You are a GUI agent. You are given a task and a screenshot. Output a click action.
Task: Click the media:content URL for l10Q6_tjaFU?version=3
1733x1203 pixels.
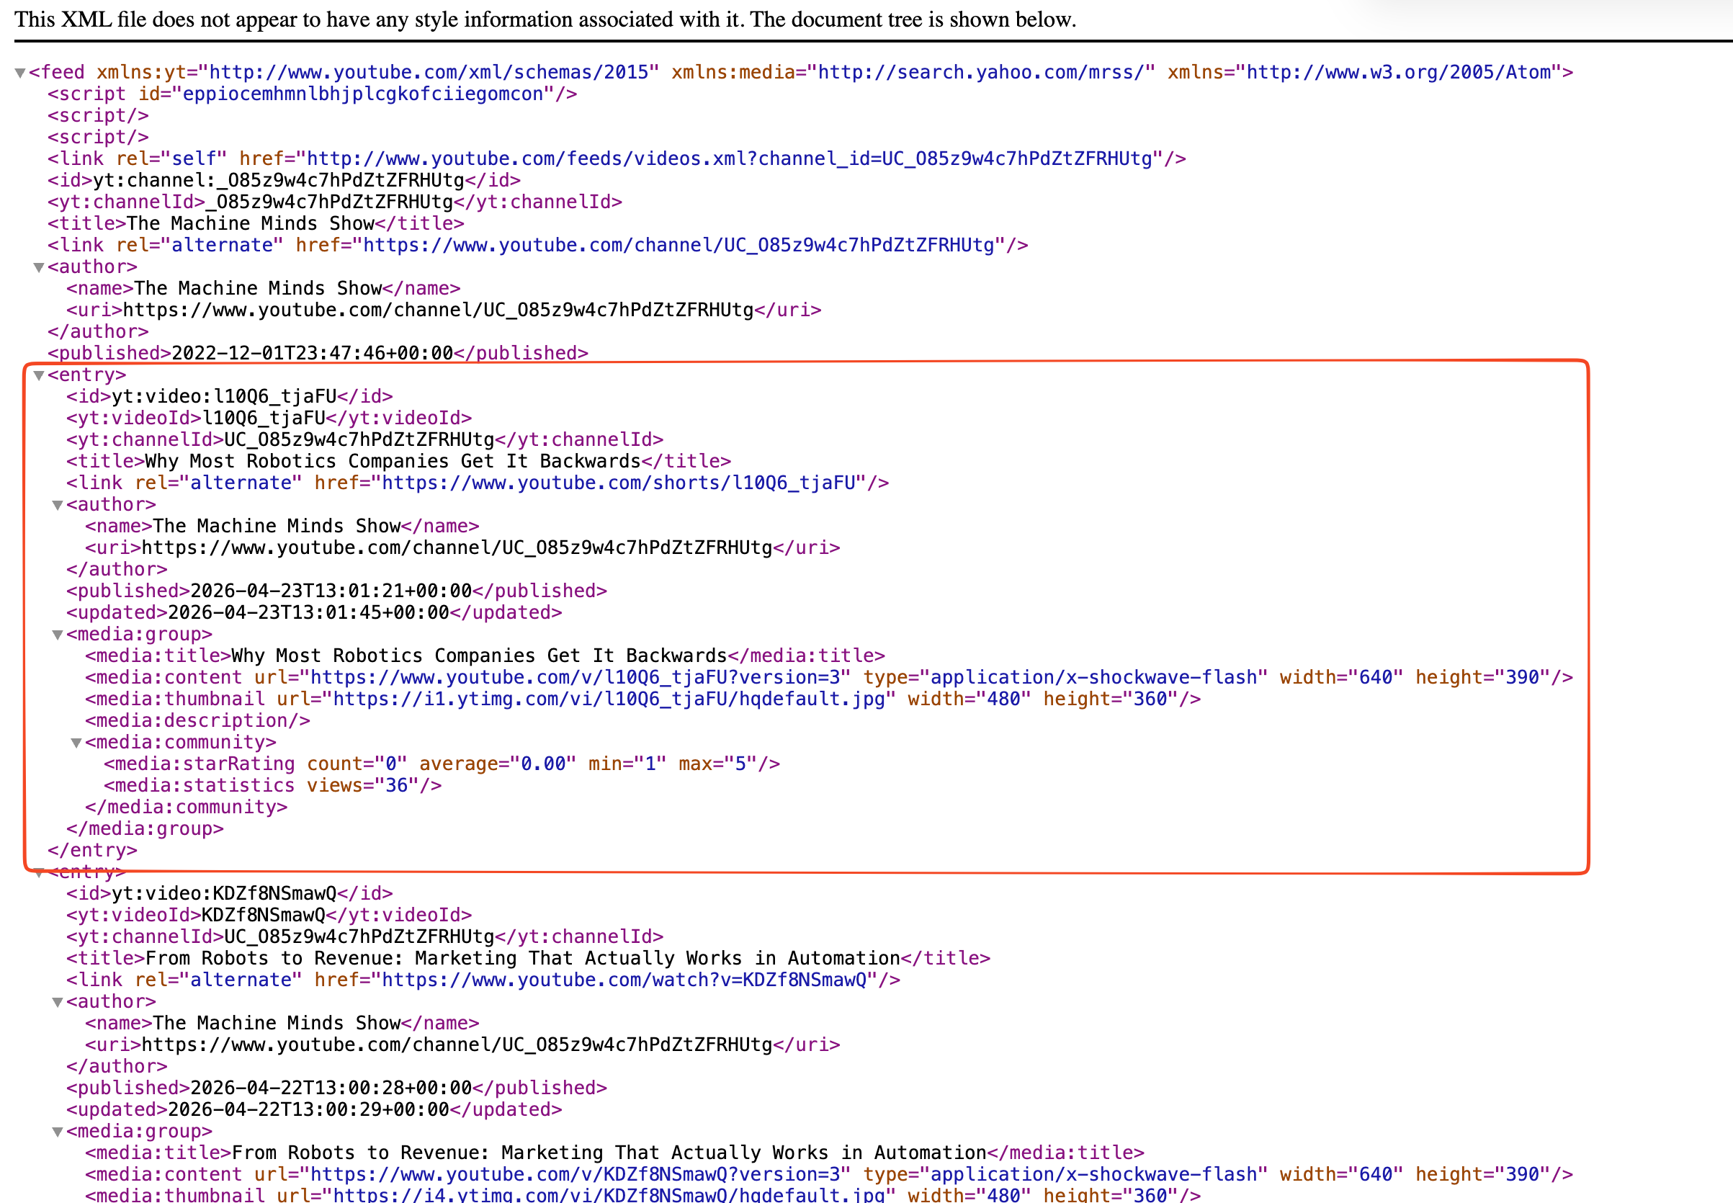coord(574,678)
